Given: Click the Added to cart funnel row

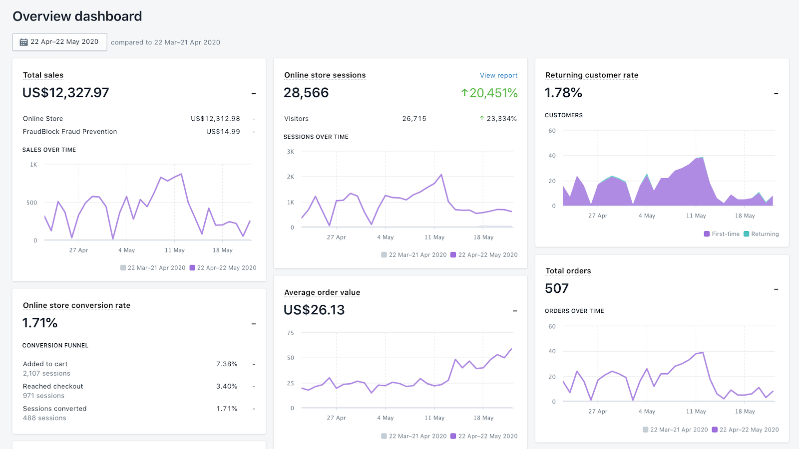Looking at the screenshot, I should click(139, 369).
